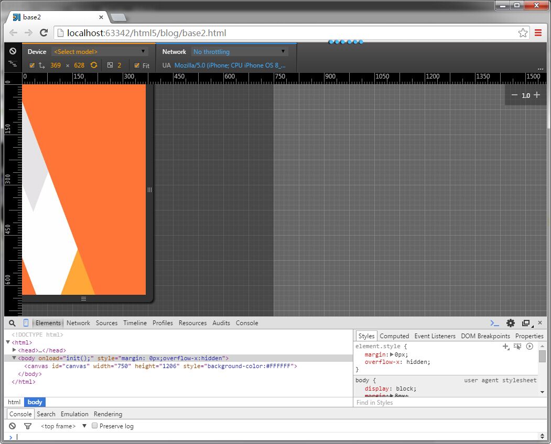
Task: Expand the head element node
Action: tap(15, 350)
